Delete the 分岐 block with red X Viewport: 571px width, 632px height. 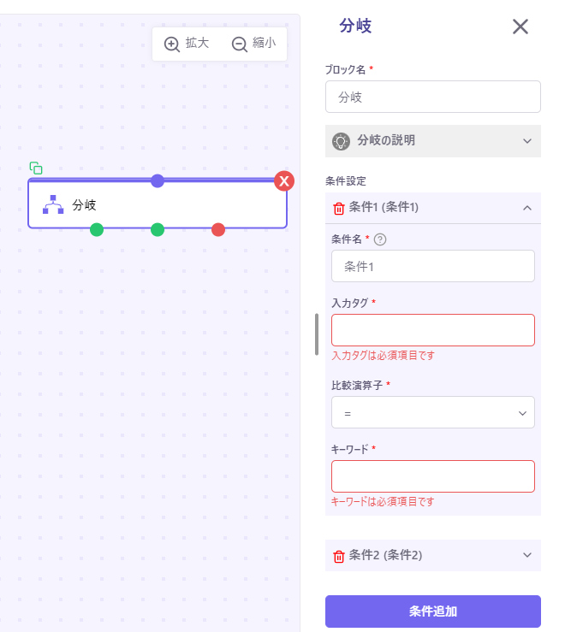pos(284,180)
